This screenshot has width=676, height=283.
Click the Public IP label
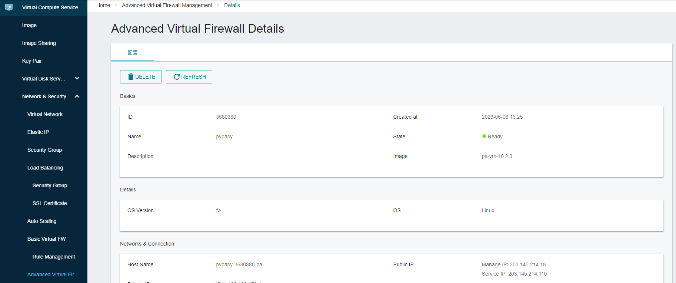(x=403, y=264)
